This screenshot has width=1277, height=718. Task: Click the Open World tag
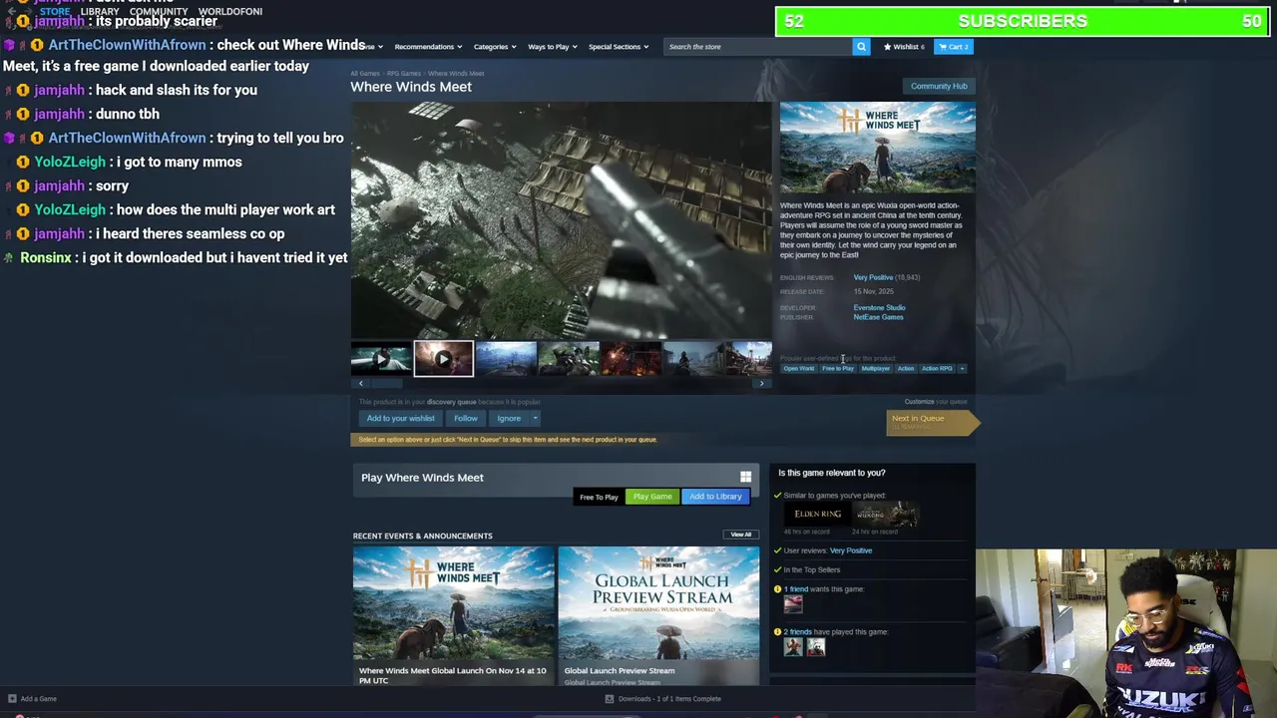(799, 369)
